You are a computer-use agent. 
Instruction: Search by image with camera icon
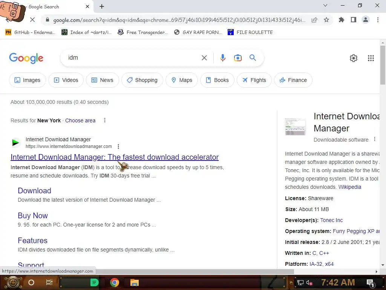click(x=237, y=58)
